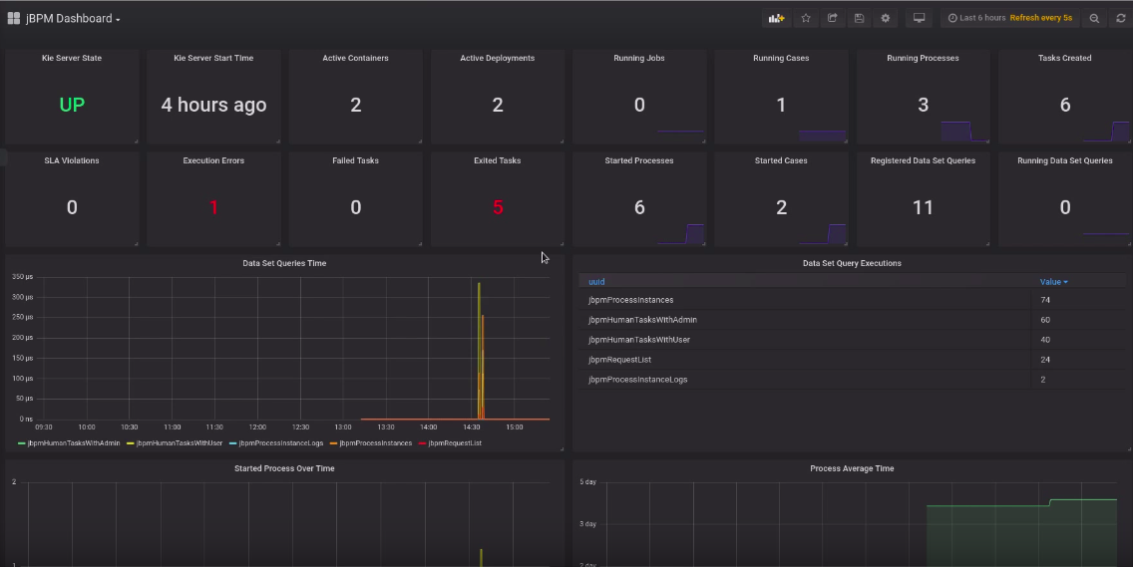The image size is (1133, 567).
Task: Sort table by uuid column header
Action: pyautogui.click(x=596, y=282)
